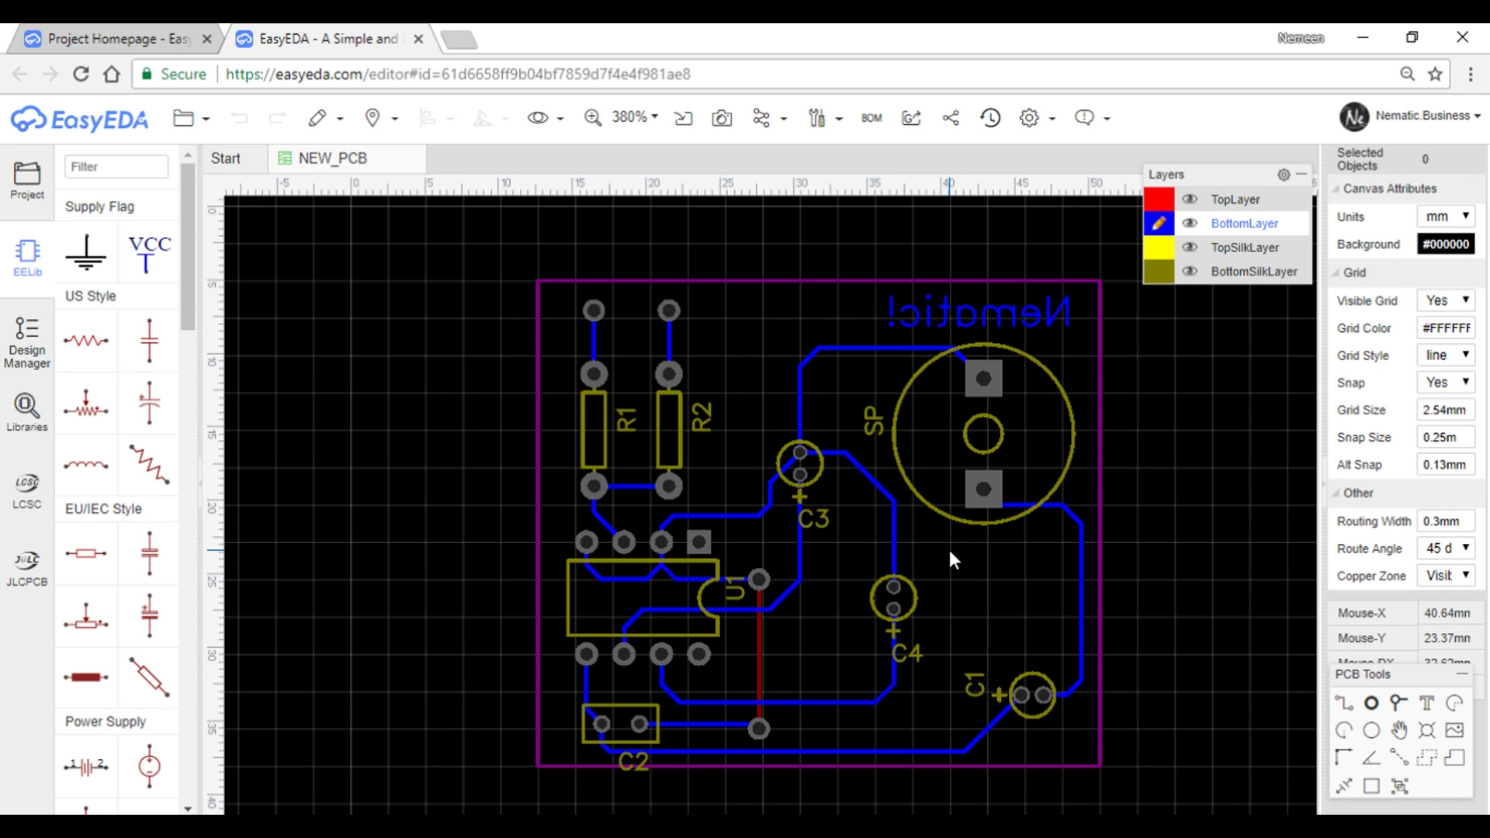Image resolution: width=1490 pixels, height=838 pixels.
Task: Select the EasyEDA editor browser tab
Action: (x=330, y=39)
